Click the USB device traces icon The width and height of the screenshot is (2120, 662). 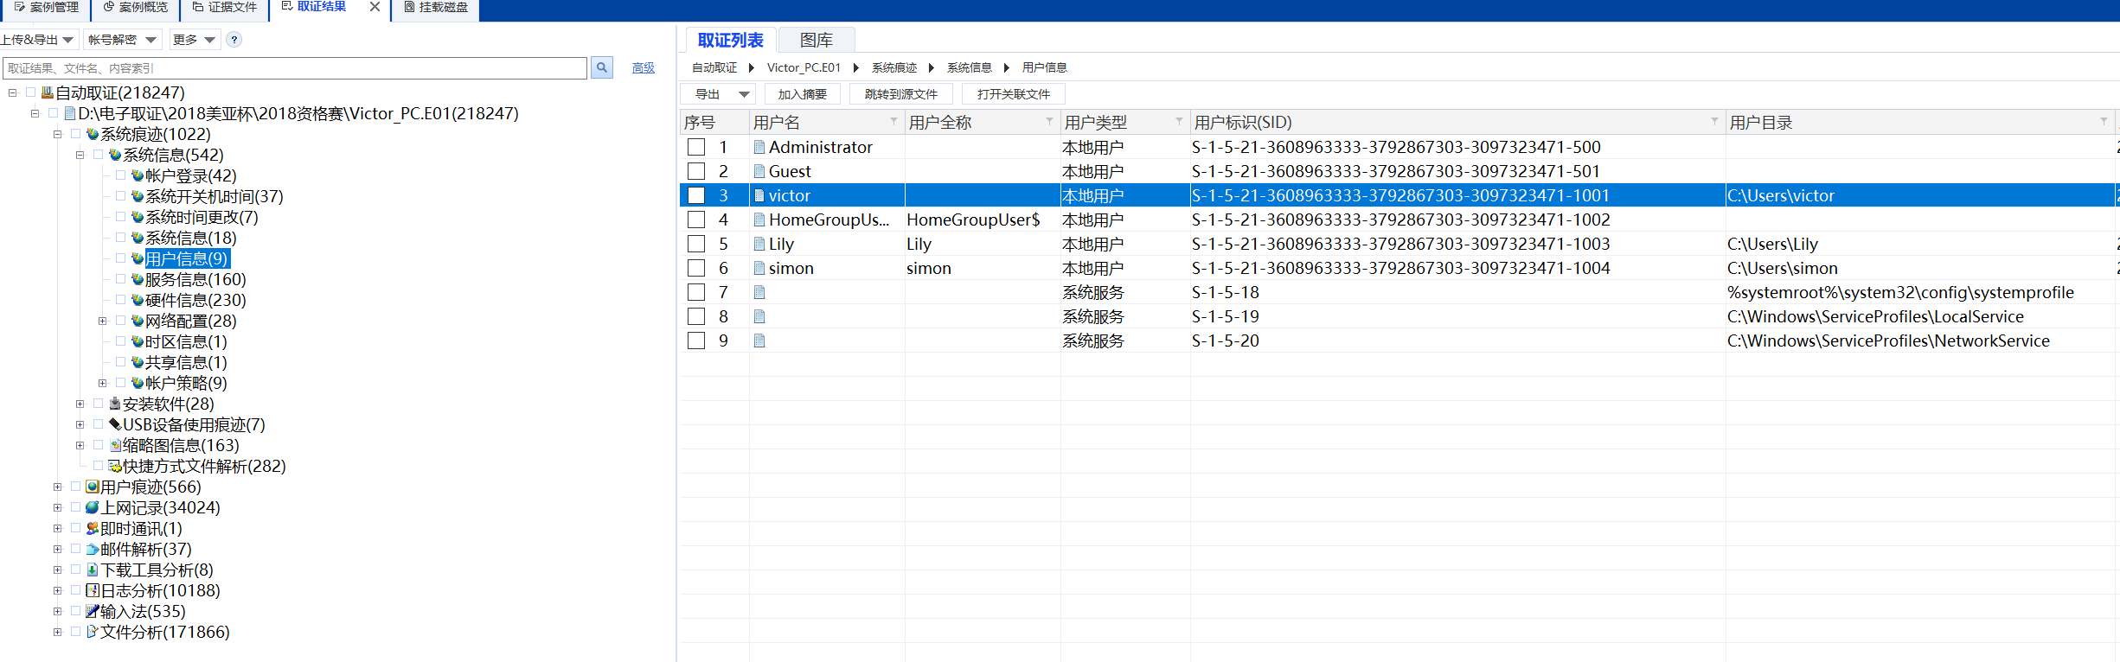115,424
